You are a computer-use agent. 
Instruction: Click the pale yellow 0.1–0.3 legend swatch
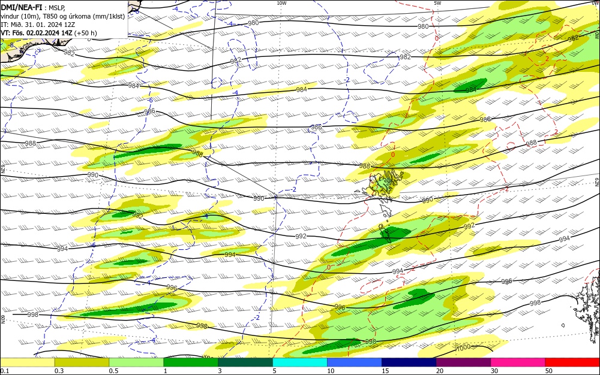coord(28,362)
